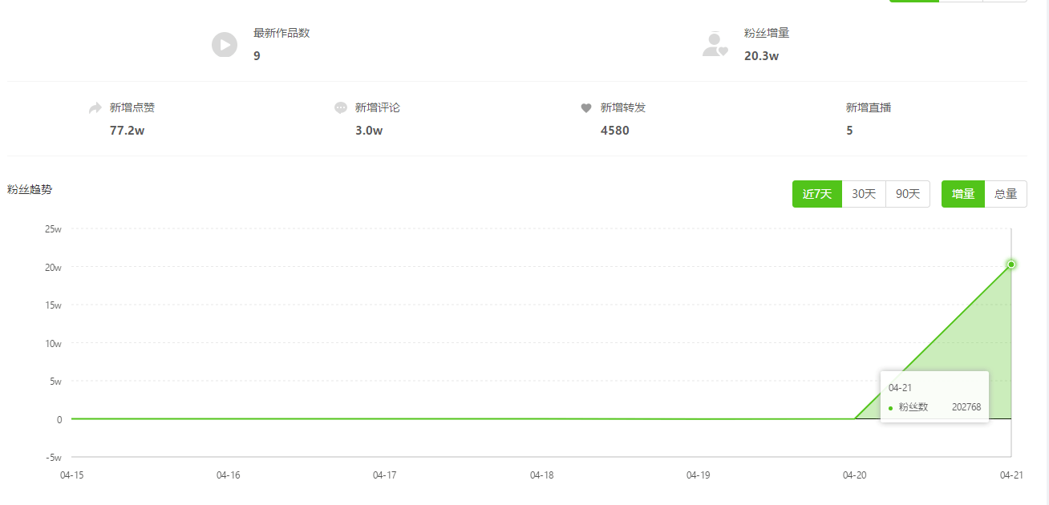Click the 77.2w likes value

coord(127,131)
